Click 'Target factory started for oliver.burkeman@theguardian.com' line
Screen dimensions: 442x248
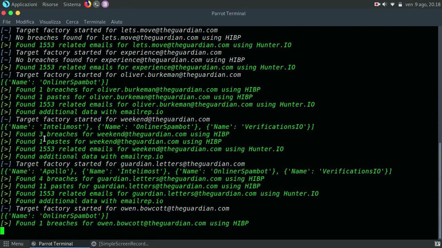coord(121,75)
